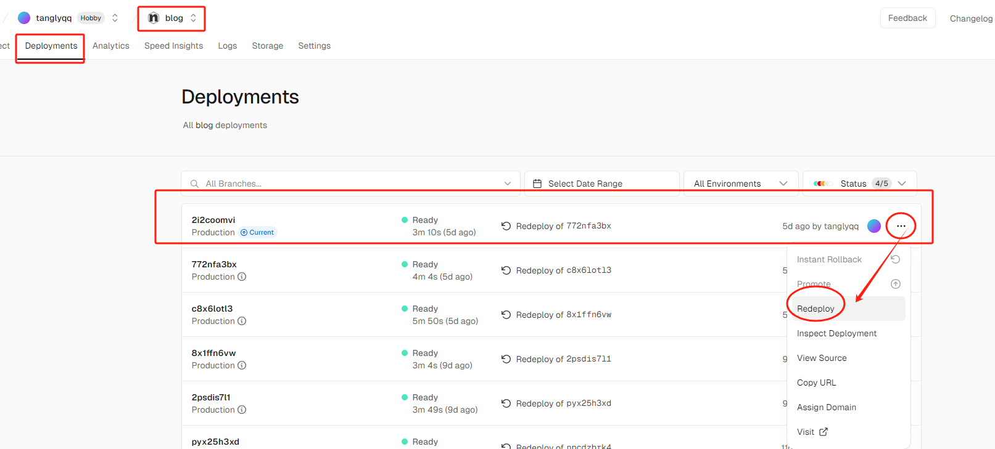995x449 pixels.
Task: Select Visit in the context menu
Action: click(849, 432)
